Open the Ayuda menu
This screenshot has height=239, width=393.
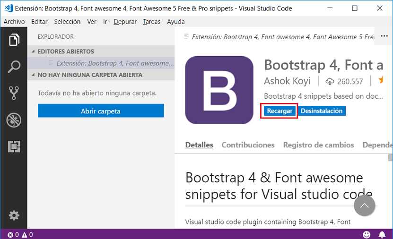176,22
